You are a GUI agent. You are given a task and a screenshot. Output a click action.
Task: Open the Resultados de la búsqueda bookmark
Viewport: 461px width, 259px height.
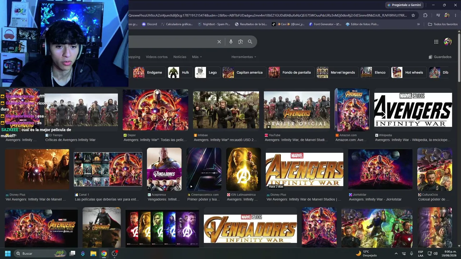click(251, 24)
